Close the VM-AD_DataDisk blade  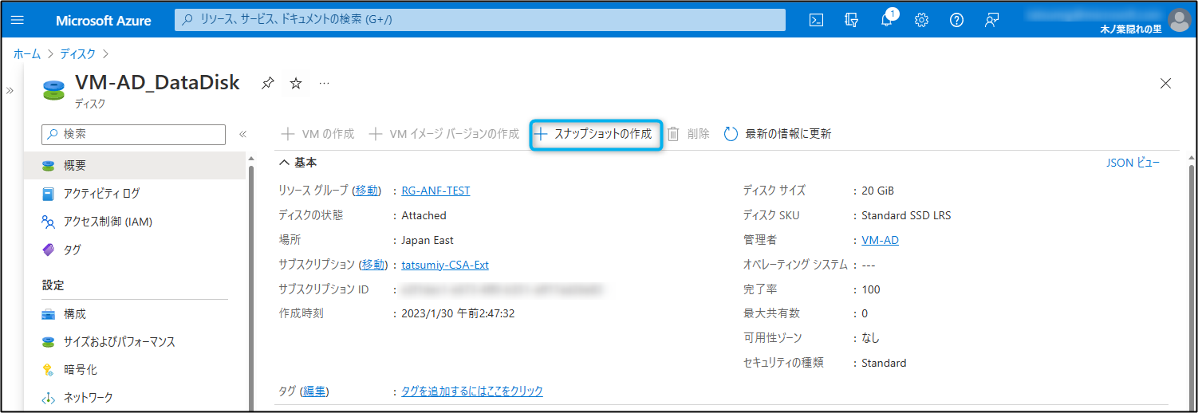pos(1165,83)
